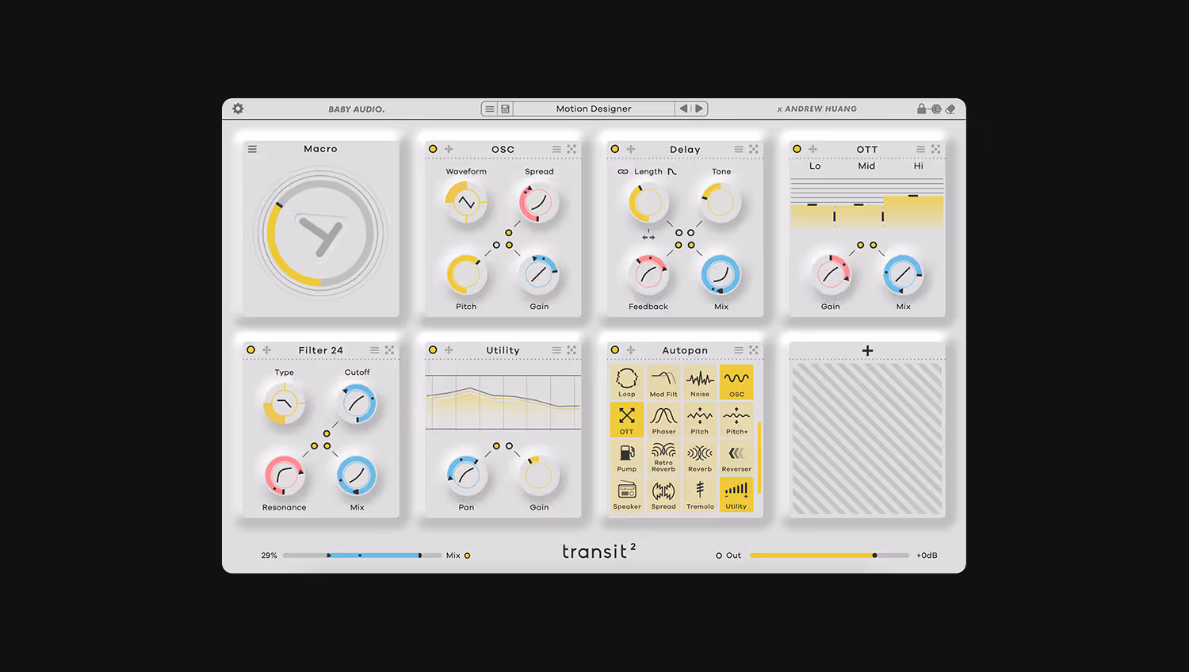
Task: Toggle the Utility module power button
Action: pyautogui.click(x=433, y=349)
